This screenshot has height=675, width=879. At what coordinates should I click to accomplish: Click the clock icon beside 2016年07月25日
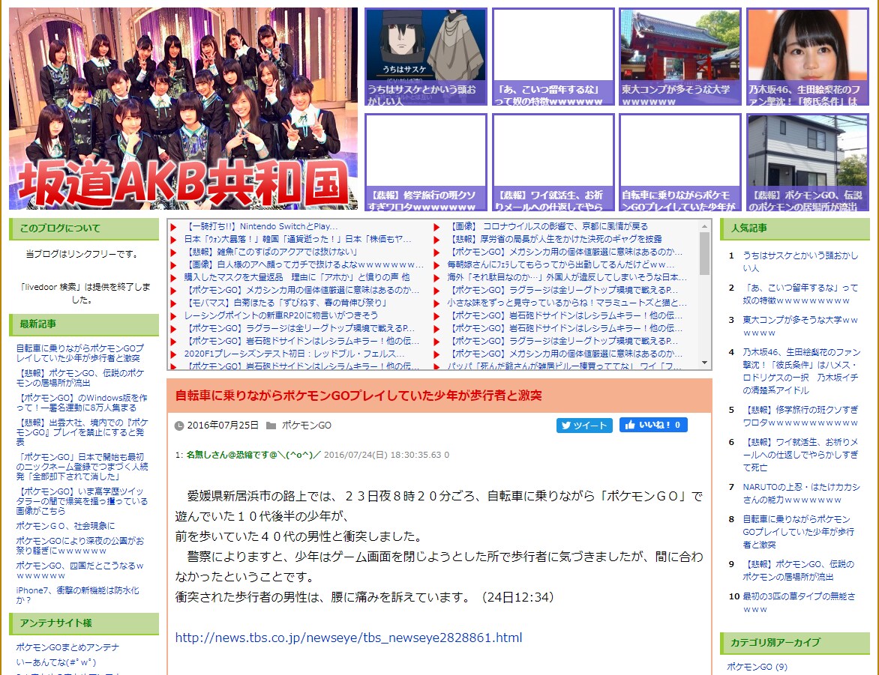[179, 426]
